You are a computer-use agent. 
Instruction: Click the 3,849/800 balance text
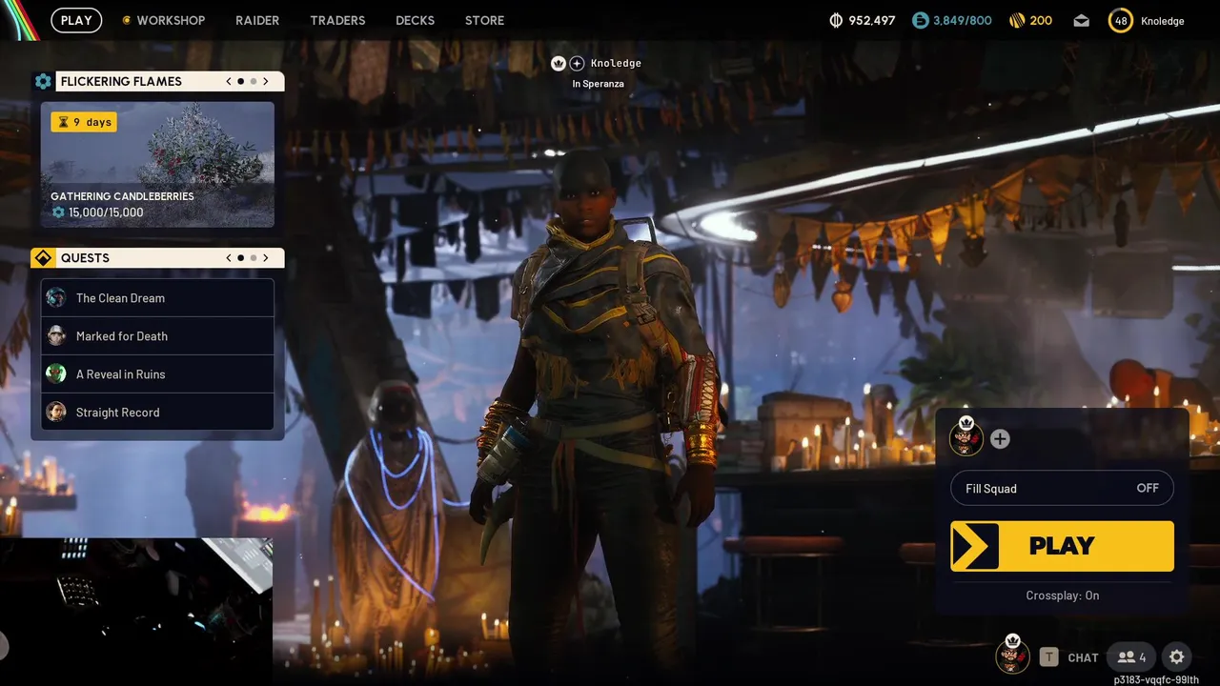pyautogui.click(x=963, y=20)
